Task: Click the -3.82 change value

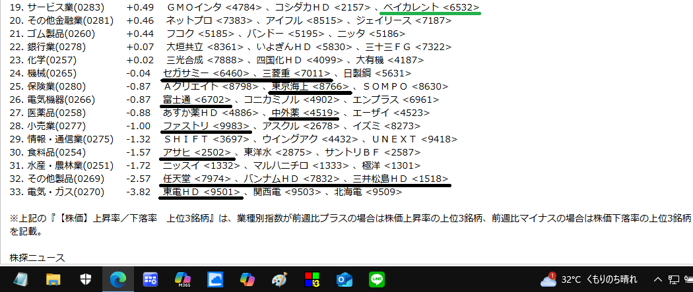Action: 138,192
